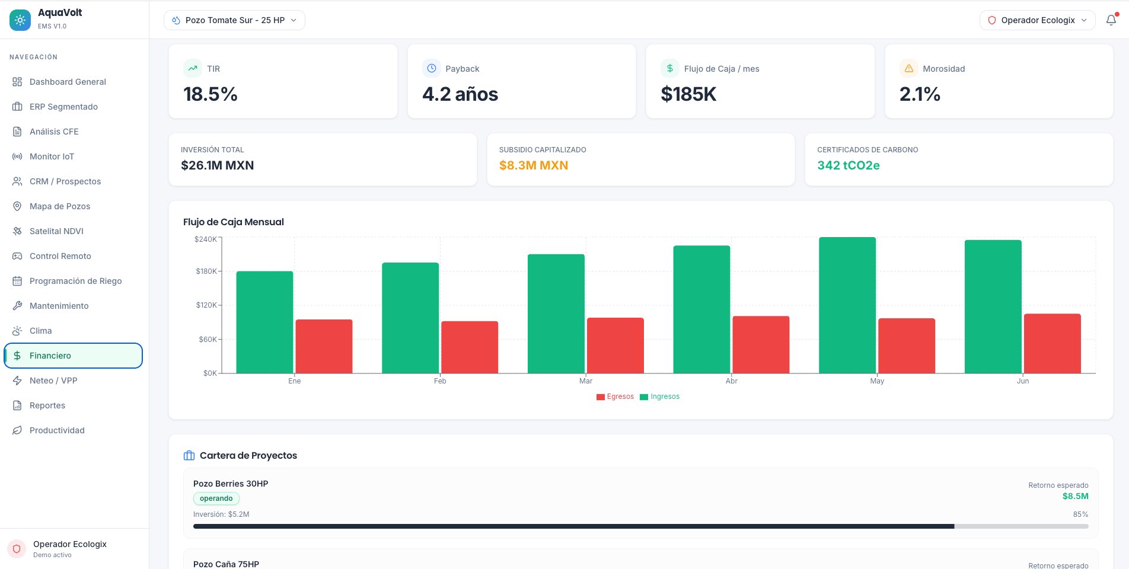This screenshot has width=1129, height=569.
Task: Go to Mantenimiento in the sidebar
Action: [74, 306]
